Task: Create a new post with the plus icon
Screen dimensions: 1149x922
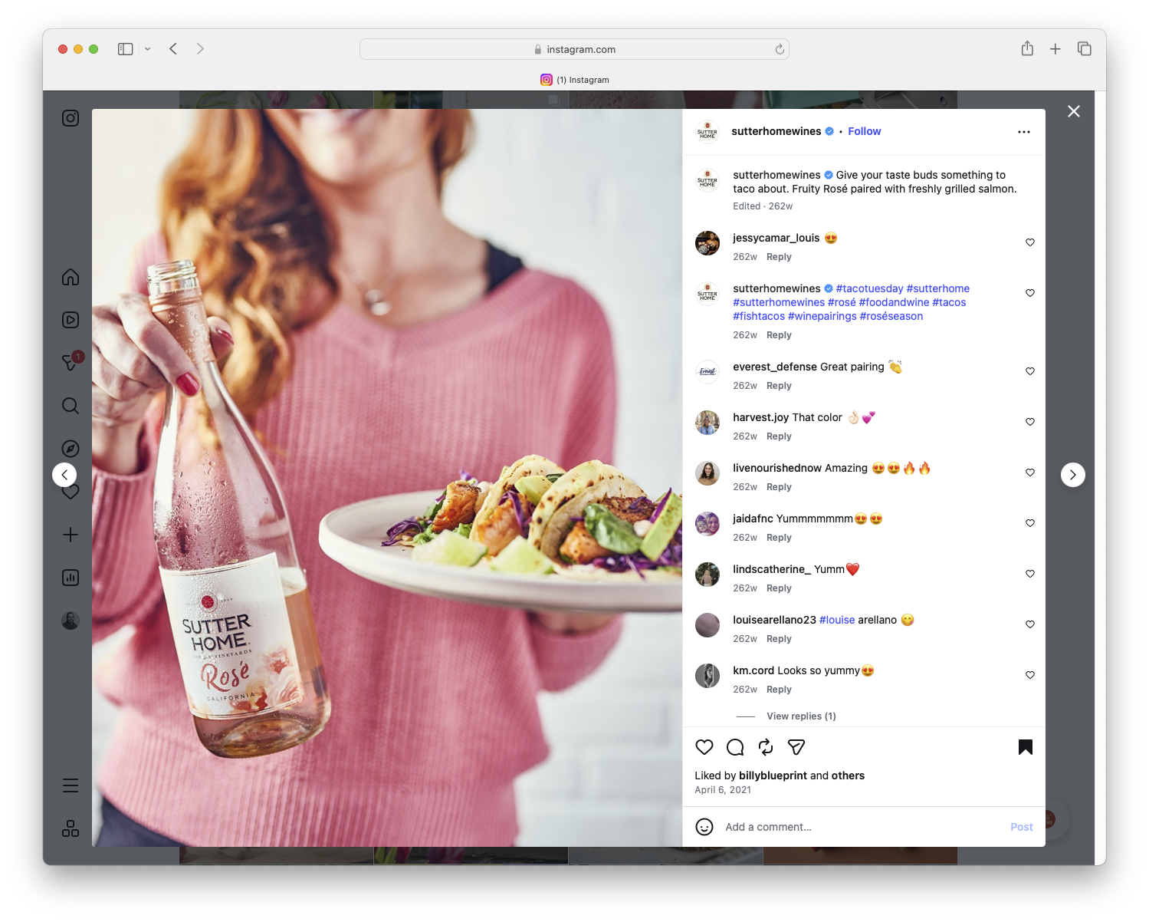Action: (71, 535)
